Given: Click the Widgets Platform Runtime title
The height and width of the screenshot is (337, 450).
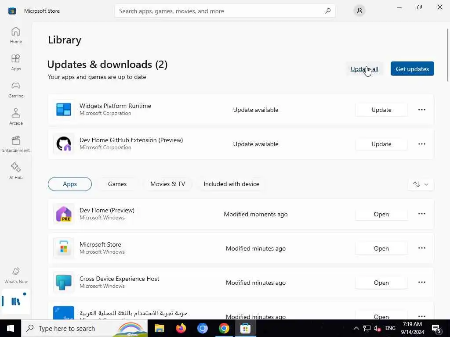Looking at the screenshot, I should pos(115,106).
